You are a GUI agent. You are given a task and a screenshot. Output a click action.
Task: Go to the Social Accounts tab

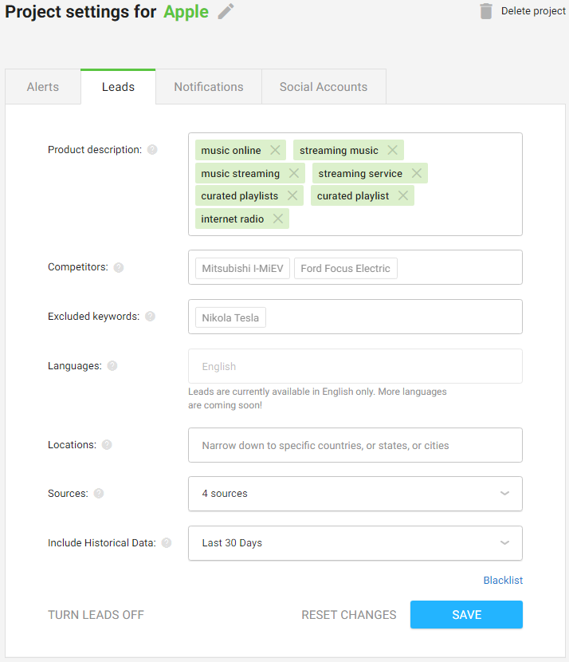pyautogui.click(x=324, y=87)
